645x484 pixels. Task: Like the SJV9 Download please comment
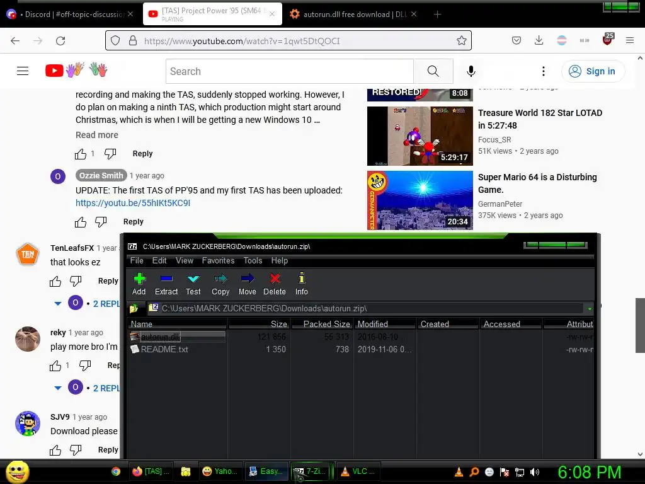(55, 450)
